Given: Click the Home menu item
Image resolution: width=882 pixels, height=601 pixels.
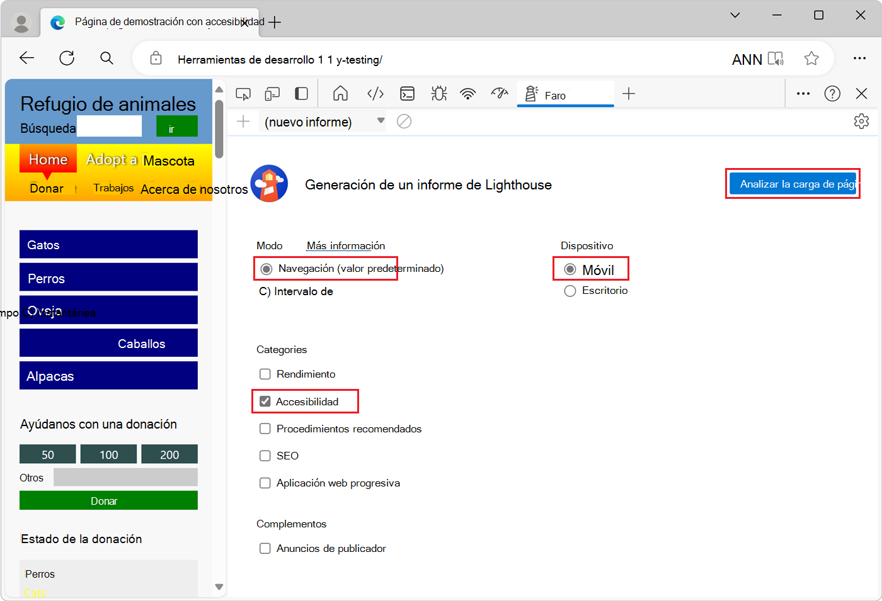Looking at the screenshot, I should click(x=47, y=159).
